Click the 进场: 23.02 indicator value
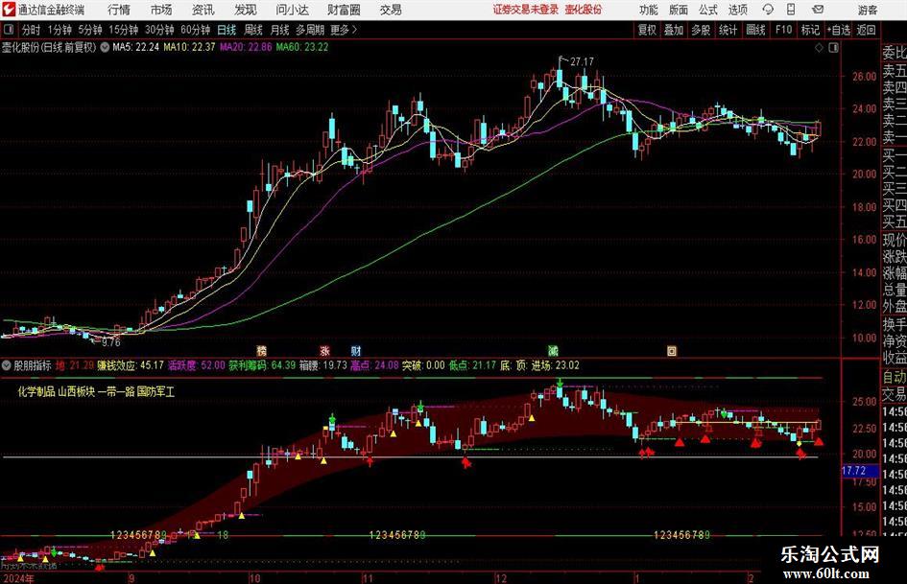The height and width of the screenshot is (584, 907). click(x=556, y=365)
